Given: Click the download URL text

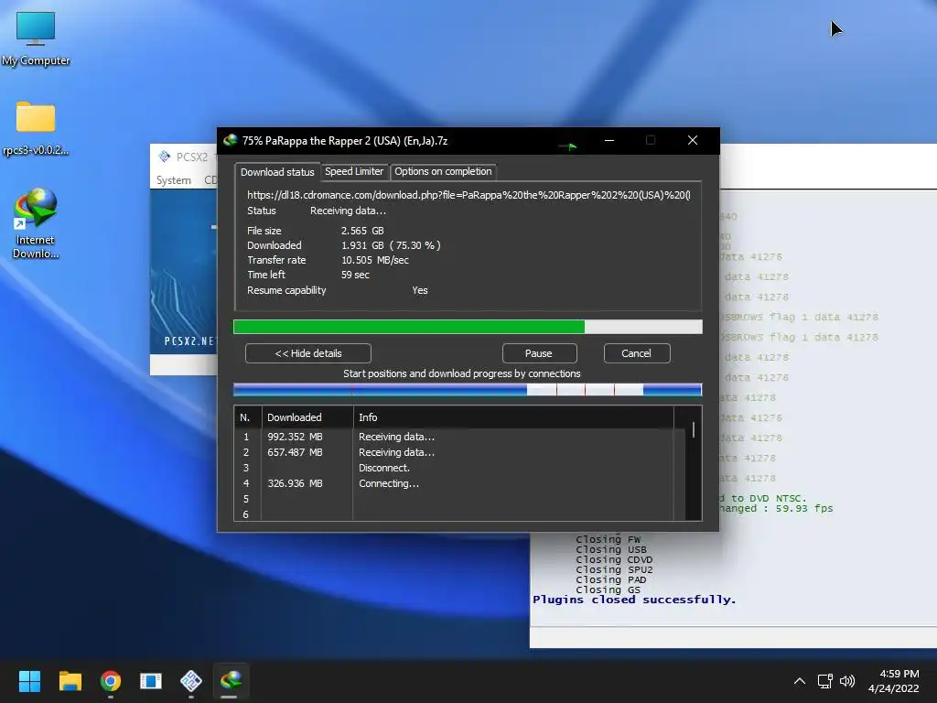Looking at the screenshot, I should click(468, 195).
